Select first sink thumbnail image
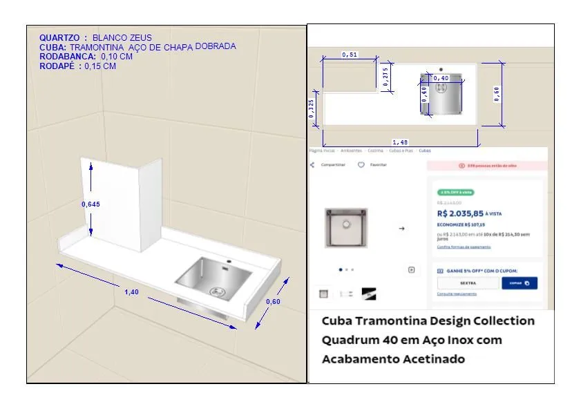 tap(323, 294)
